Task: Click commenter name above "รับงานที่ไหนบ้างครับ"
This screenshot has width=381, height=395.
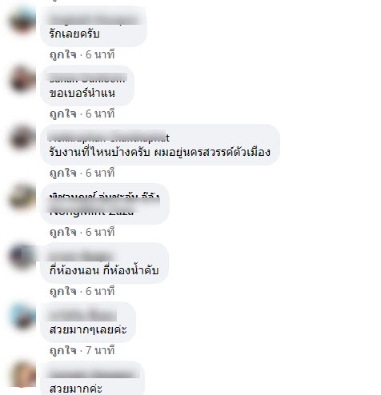Action: point(110,136)
